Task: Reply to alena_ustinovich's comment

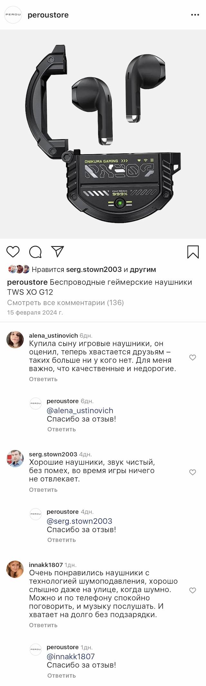Action: 43,379
